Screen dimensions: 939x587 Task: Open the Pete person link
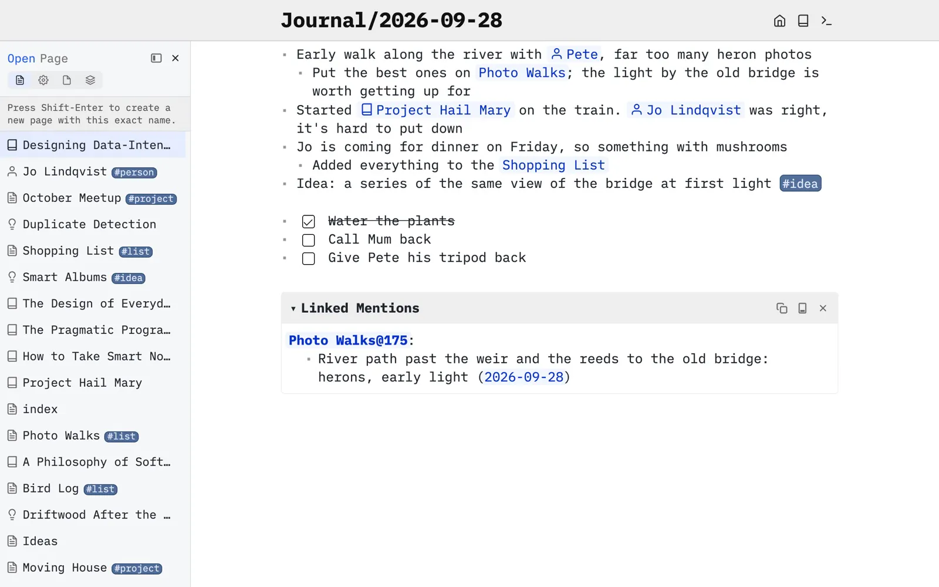(x=575, y=55)
